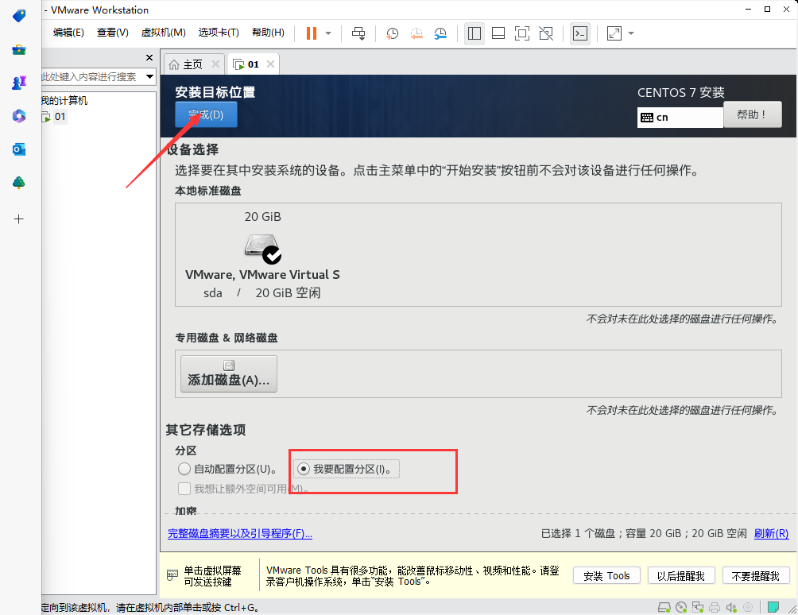798x615 pixels.
Task: Close the 主页 tab
Action: (215, 64)
